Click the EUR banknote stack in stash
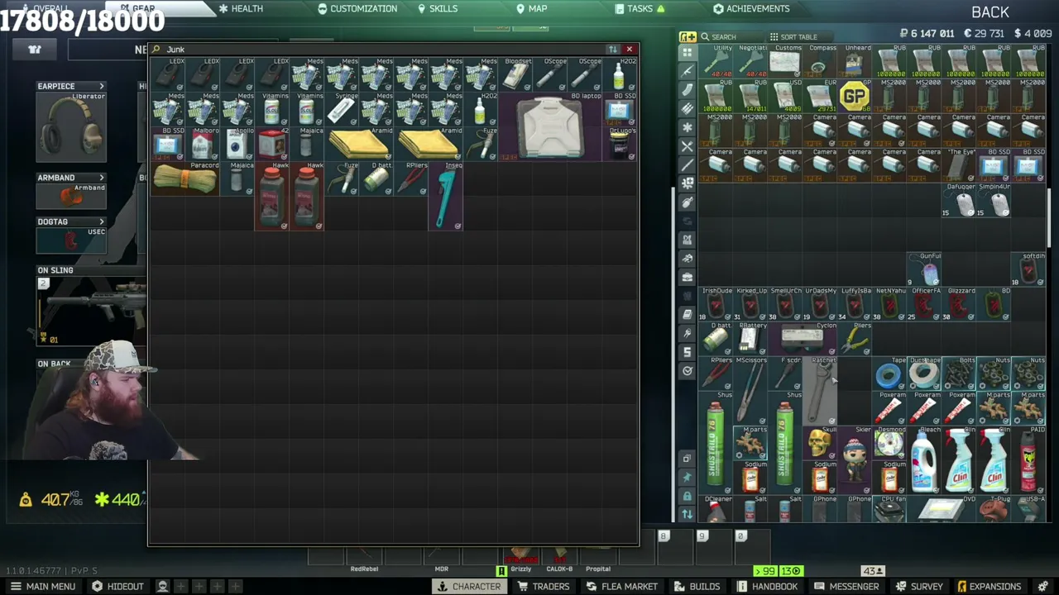 coord(819,97)
